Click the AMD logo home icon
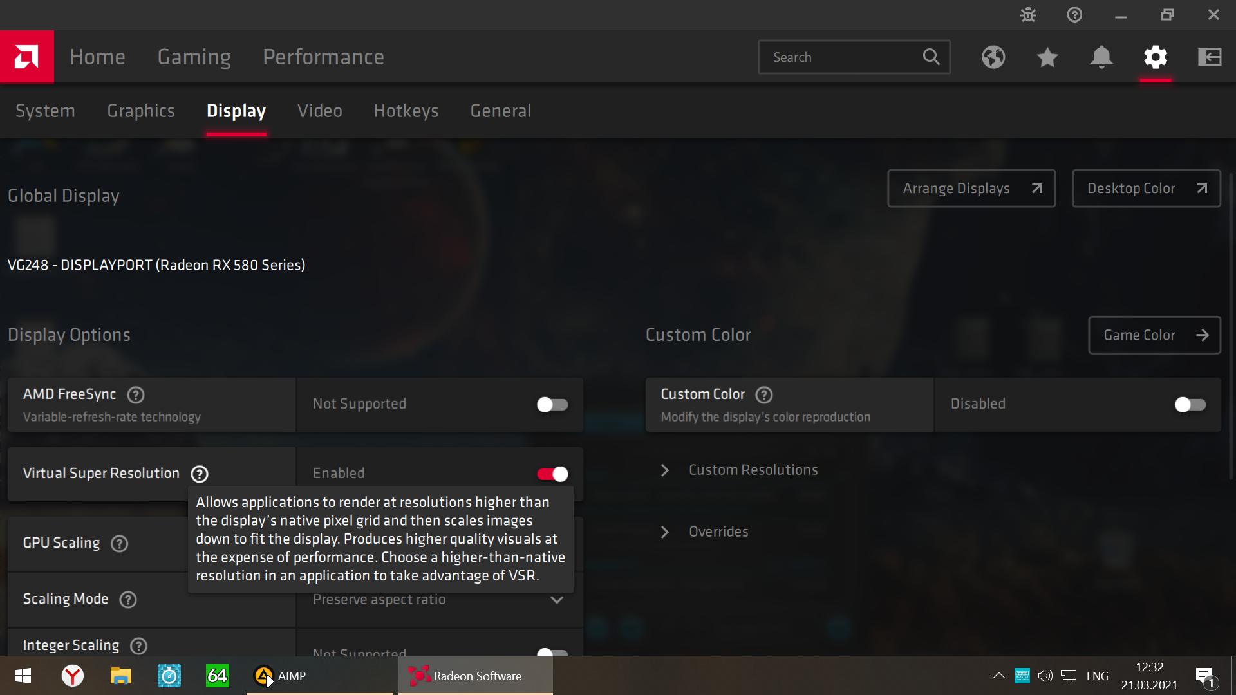This screenshot has width=1236, height=695. 26,57
